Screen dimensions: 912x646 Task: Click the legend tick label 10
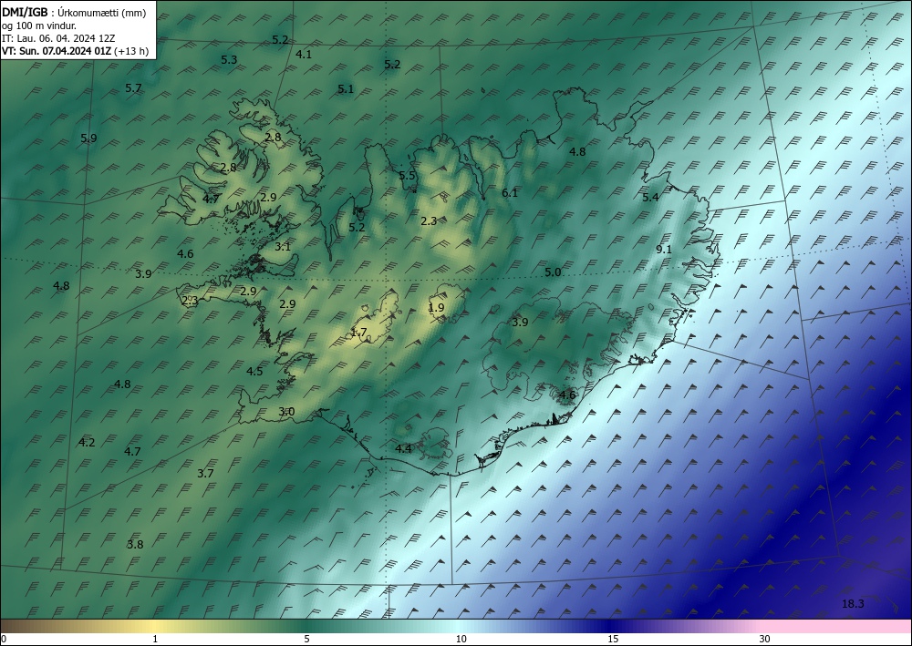[x=461, y=639]
